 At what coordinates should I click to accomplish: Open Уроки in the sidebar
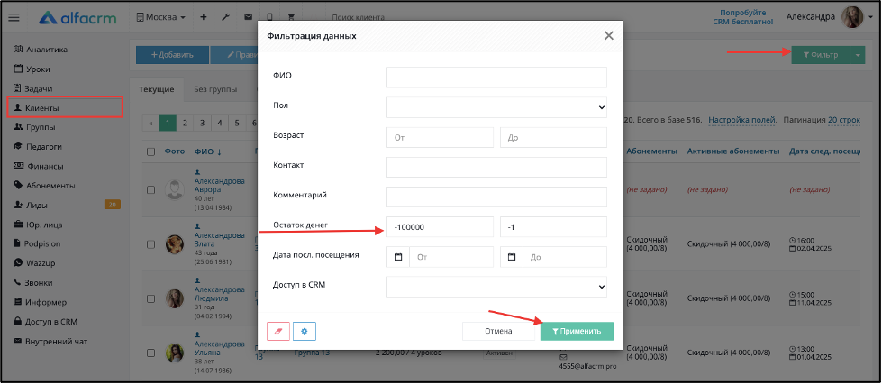[32, 69]
